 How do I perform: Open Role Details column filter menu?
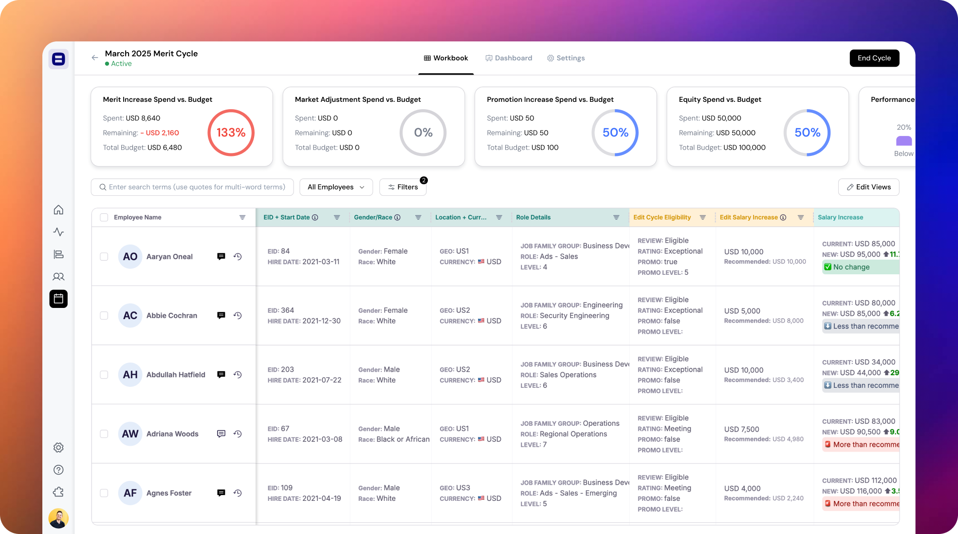tap(616, 217)
